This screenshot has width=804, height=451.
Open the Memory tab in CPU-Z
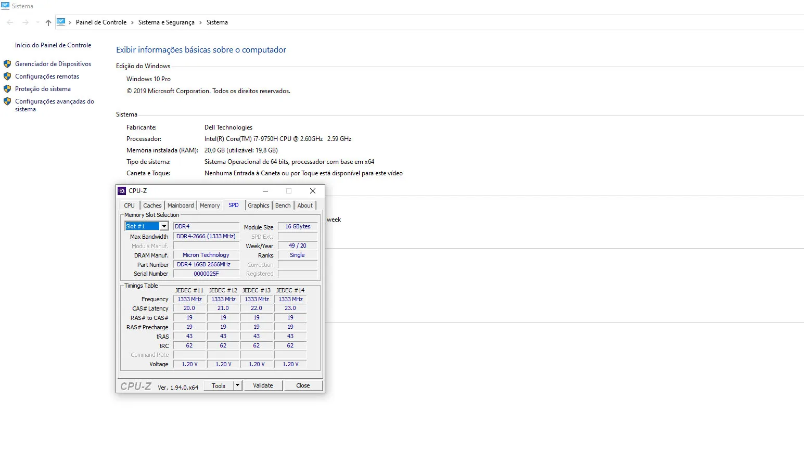[x=210, y=205]
